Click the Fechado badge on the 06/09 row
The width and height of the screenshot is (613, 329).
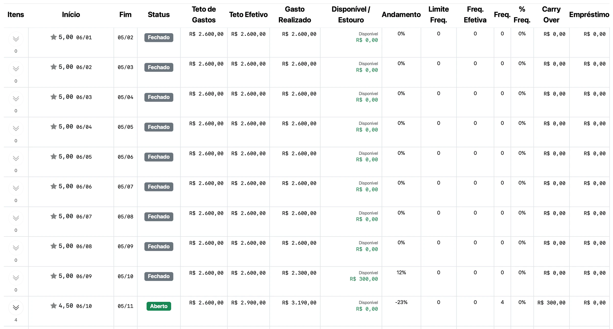159,276
